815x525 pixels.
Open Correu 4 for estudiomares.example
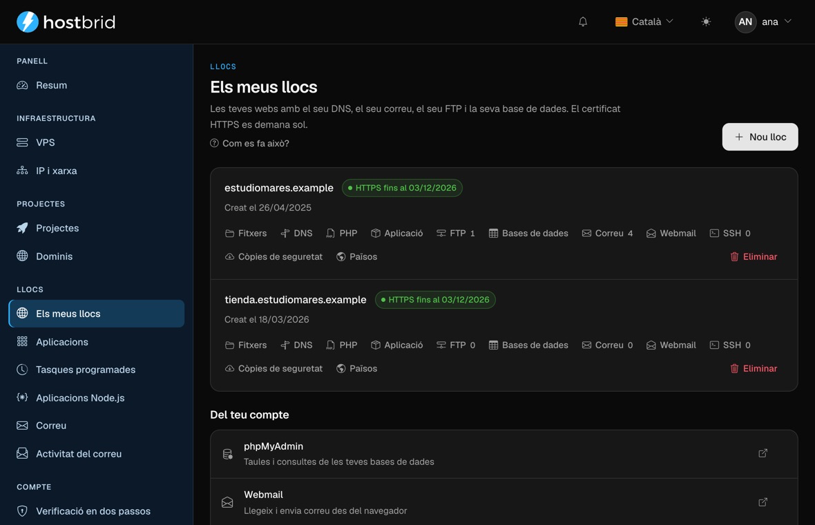(x=607, y=233)
